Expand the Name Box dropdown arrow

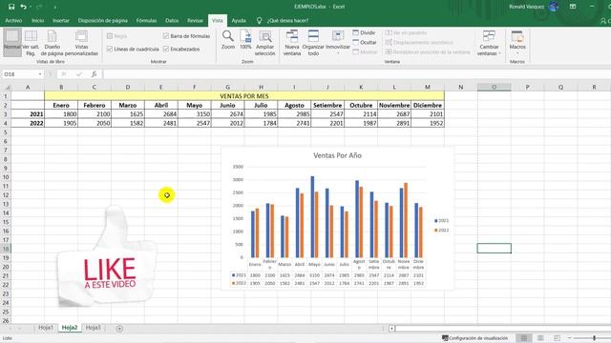[x=40, y=74]
